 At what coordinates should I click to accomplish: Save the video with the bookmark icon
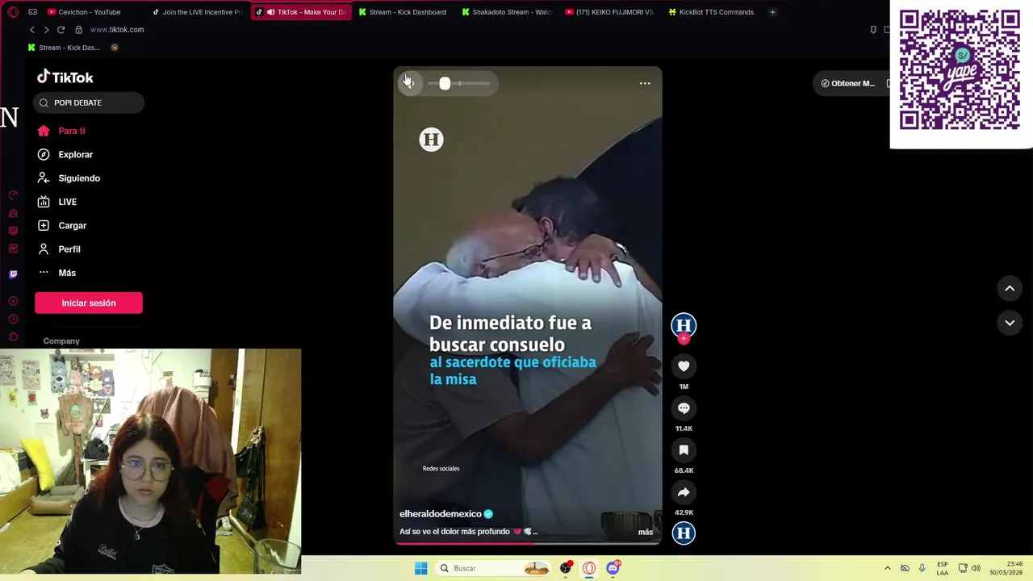(x=684, y=450)
